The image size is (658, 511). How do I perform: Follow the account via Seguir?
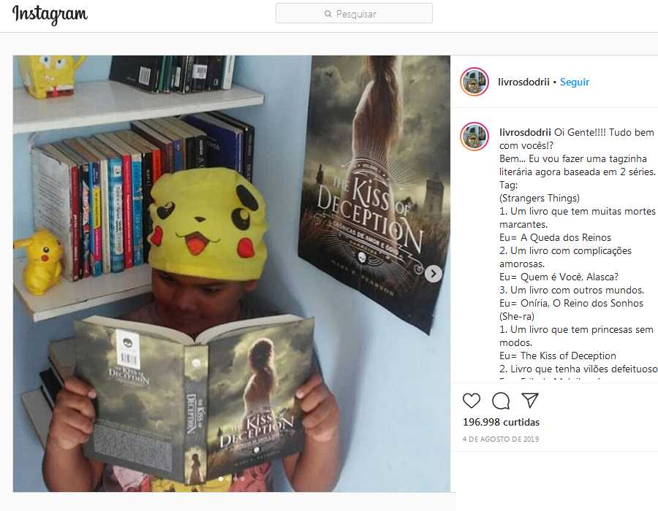pos(575,82)
